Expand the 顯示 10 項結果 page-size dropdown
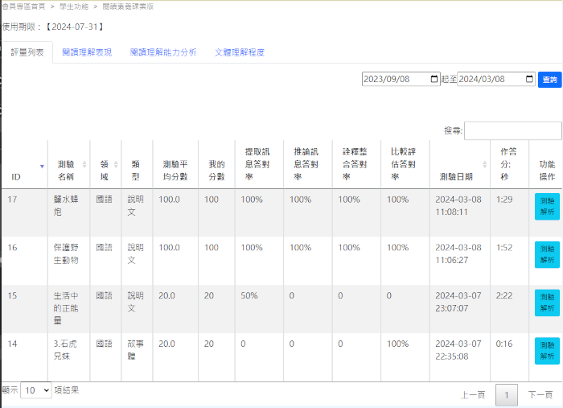This screenshot has height=408, width=563. [36, 390]
